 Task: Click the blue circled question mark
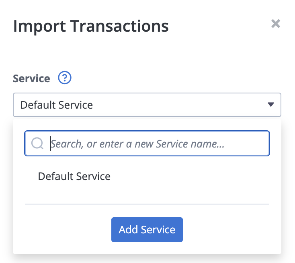pos(65,77)
